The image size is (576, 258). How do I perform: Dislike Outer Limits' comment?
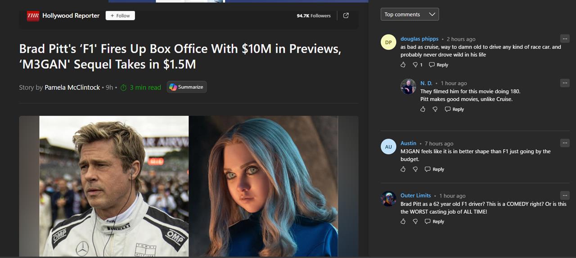[x=415, y=222]
